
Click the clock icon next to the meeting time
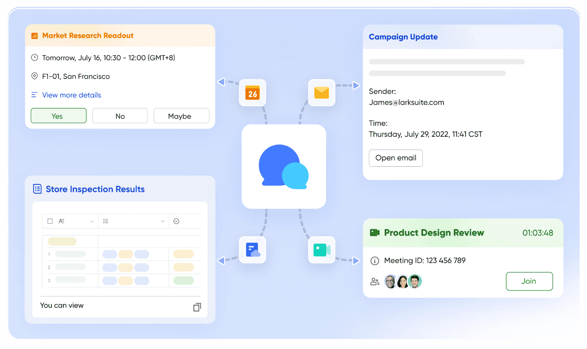coord(34,58)
